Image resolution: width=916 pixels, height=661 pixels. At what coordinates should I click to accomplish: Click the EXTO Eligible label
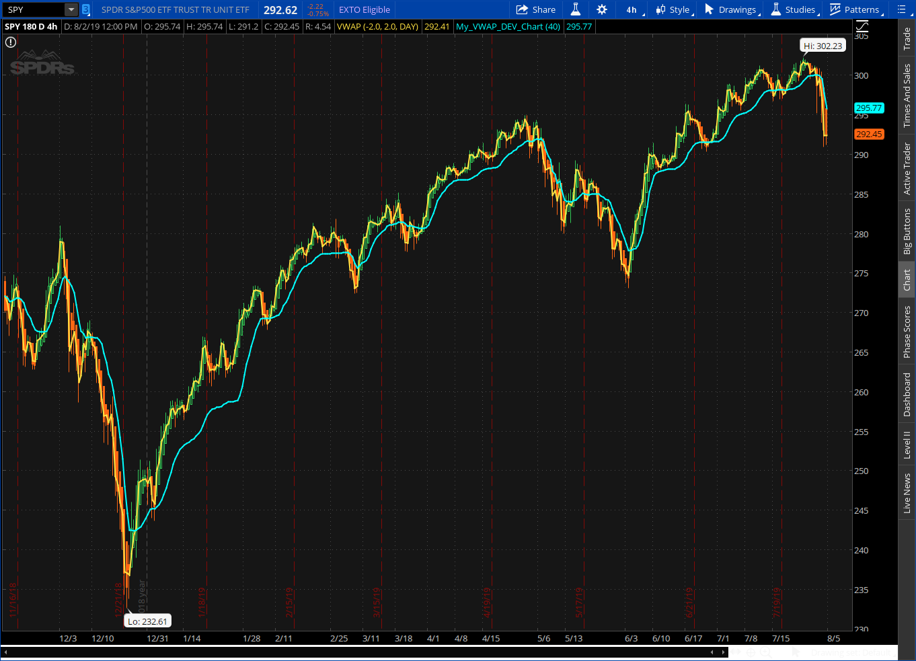[365, 9]
